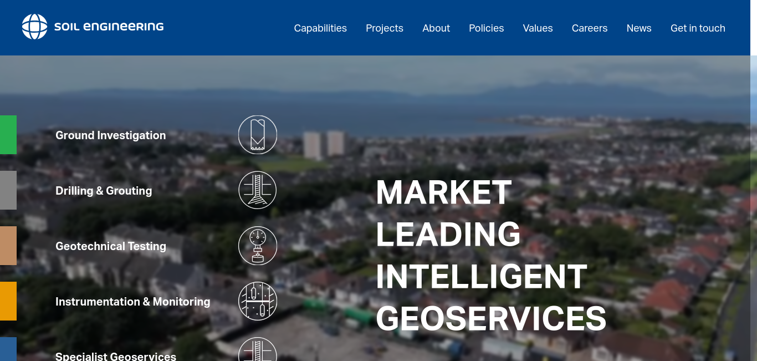
Task: Select the Geotechnical Testing link
Action: point(111,246)
